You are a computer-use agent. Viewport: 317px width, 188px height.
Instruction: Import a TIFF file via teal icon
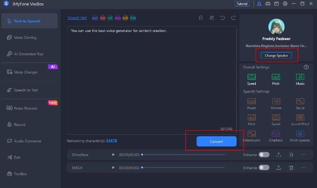coord(133,18)
